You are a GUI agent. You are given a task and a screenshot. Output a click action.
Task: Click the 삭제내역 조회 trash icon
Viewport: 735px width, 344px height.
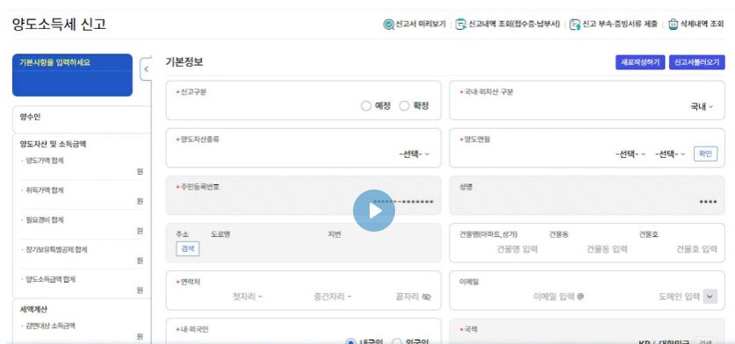pyautogui.click(x=674, y=25)
